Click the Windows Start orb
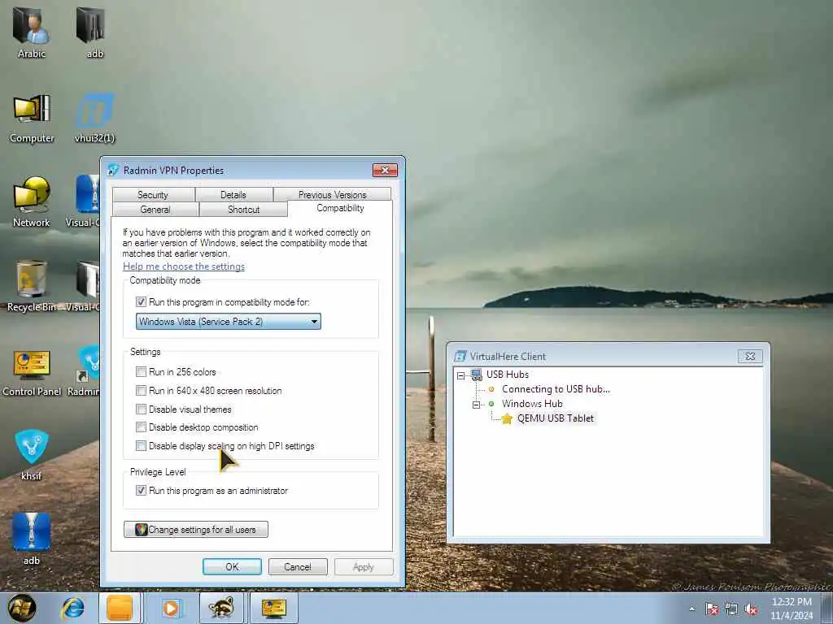 (x=22, y=608)
